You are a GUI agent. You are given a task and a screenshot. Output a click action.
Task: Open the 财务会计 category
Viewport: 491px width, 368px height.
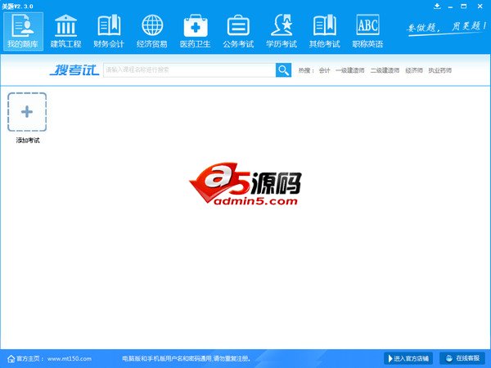[x=109, y=31]
